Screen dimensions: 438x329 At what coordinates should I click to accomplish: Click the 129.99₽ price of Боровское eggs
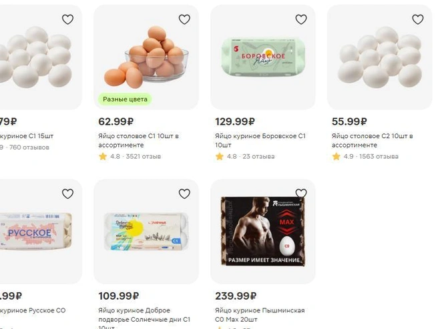click(x=235, y=121)
